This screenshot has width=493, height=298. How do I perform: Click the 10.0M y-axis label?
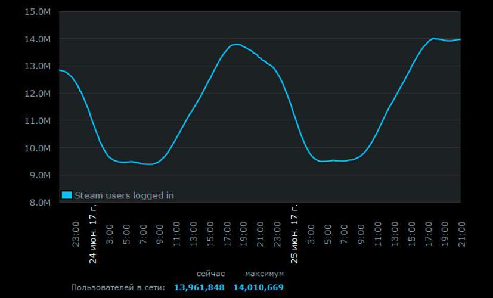[39, 148]
